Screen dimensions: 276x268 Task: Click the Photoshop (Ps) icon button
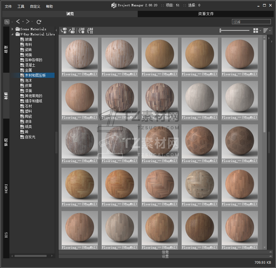point(7,22)
